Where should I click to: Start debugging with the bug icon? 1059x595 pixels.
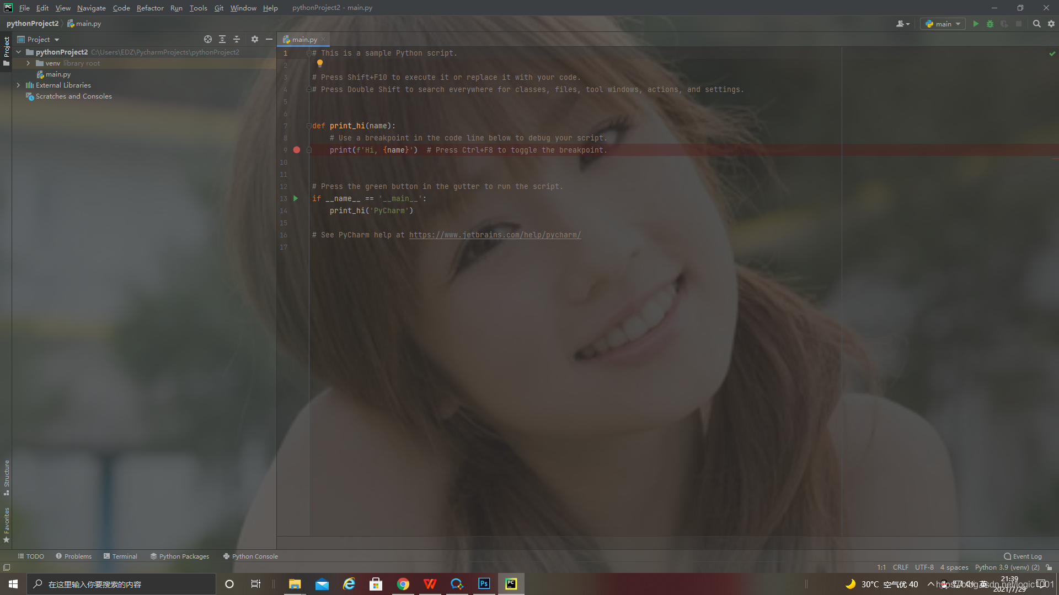(x=990, y=24)
